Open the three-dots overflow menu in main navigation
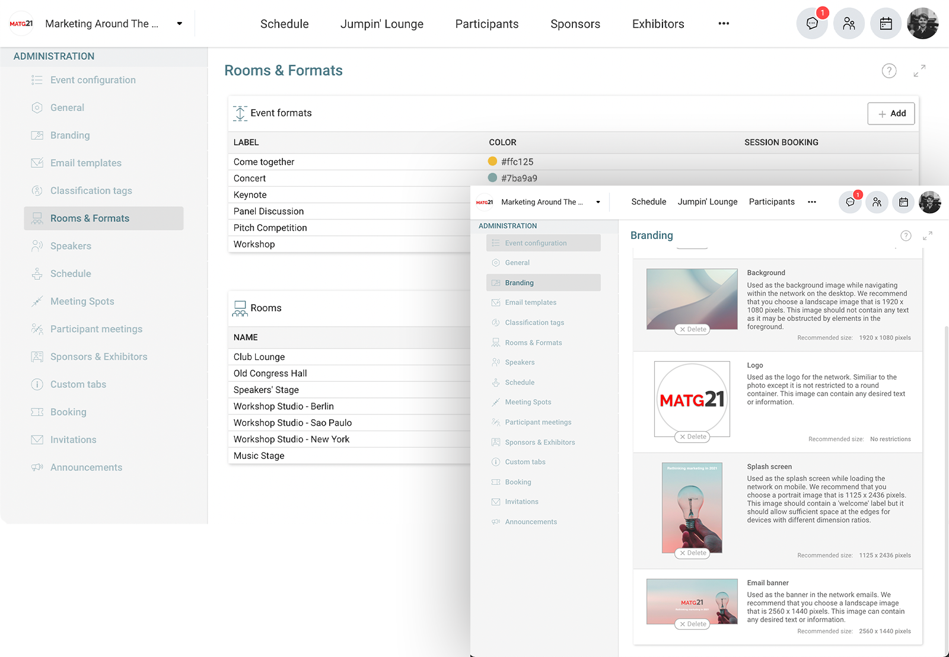The width and height of the screenshot is (949, 657). [724, 24]
